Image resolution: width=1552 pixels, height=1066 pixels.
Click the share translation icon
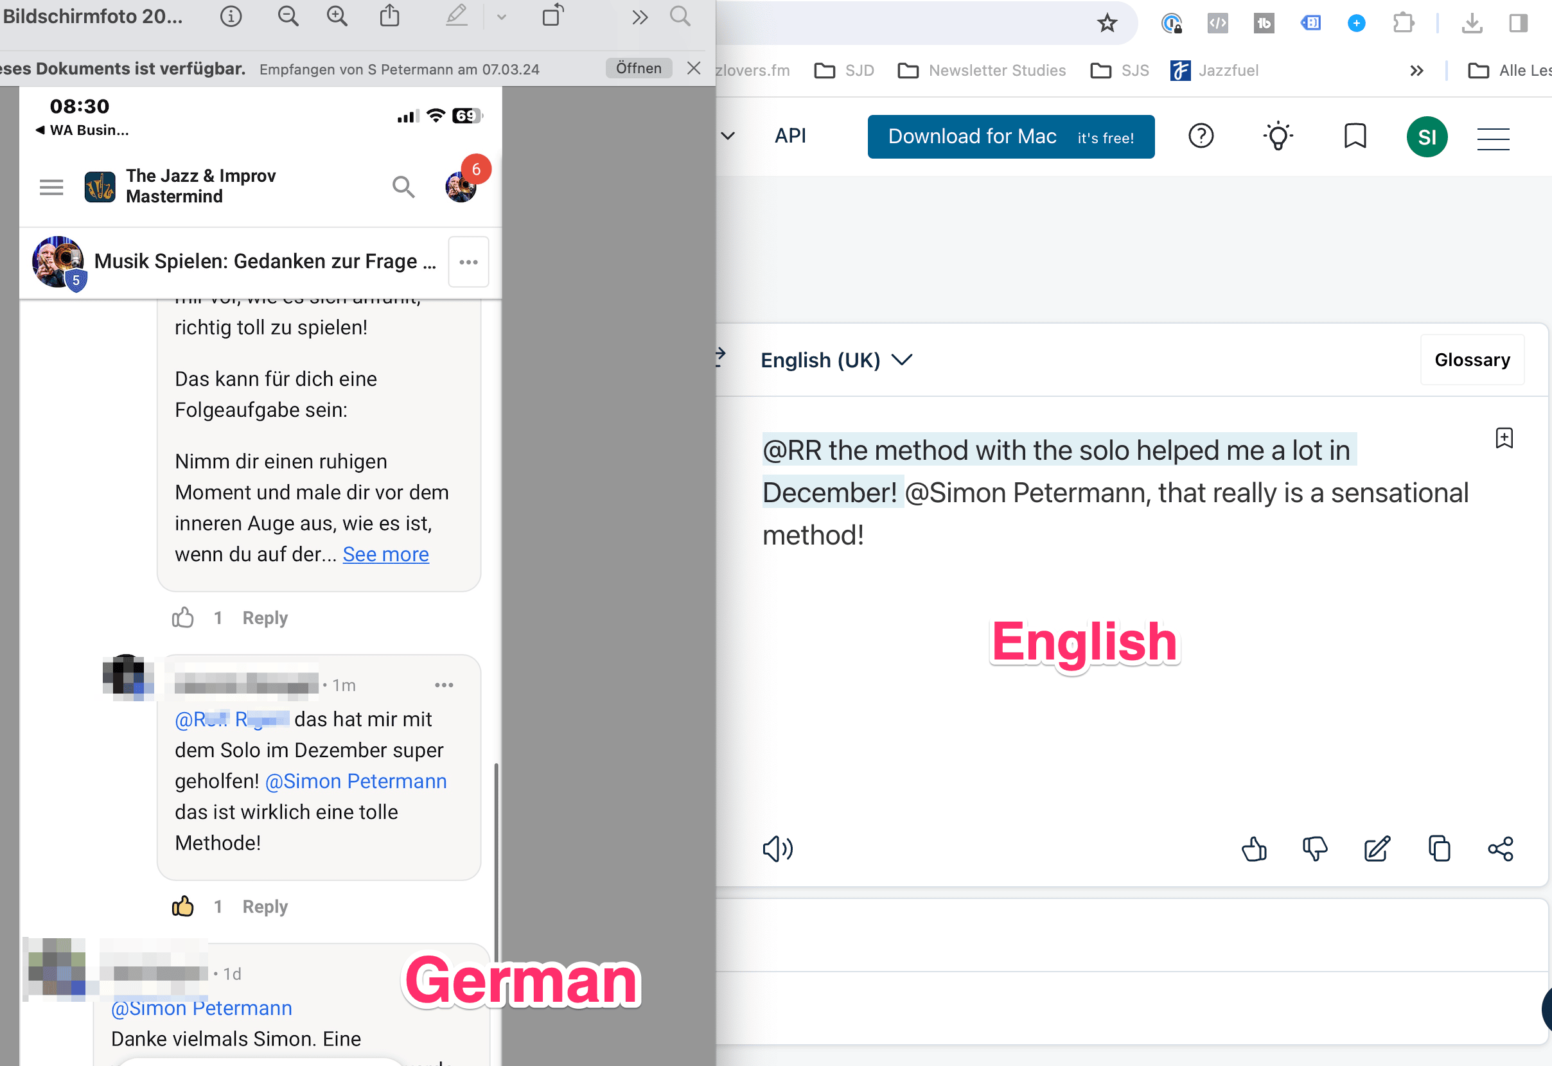click(1500, 850)
